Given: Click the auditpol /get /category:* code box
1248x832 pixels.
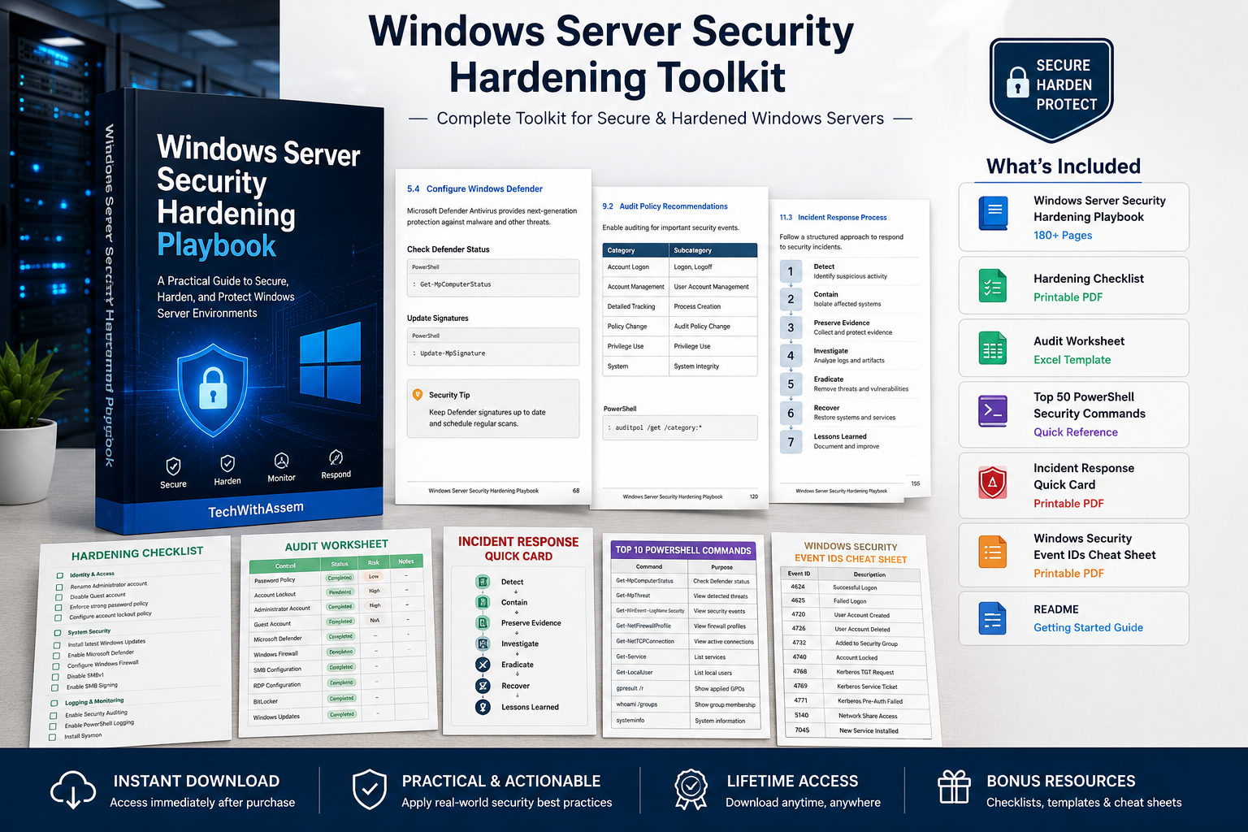Looking at the screenshot, I should tap(680, 427).
